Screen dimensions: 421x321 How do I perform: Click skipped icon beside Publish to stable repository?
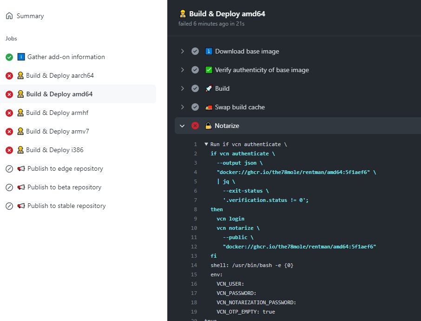(9, 206)
